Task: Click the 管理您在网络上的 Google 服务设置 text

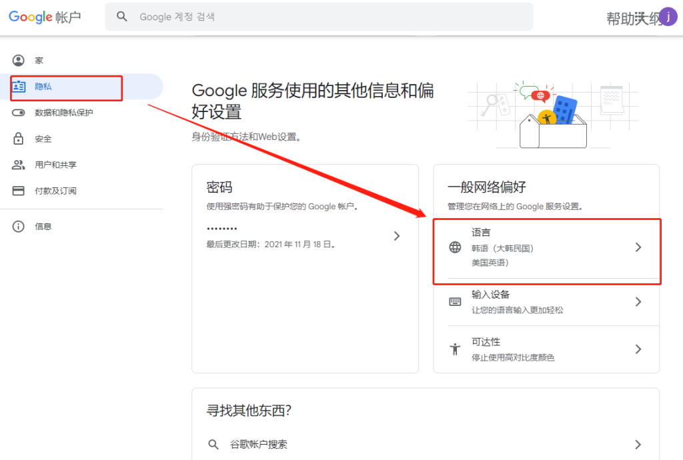Action: pyautogui.click(x=516, y=206)
